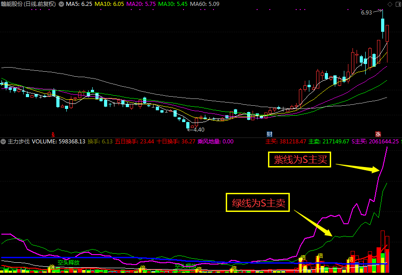Click the 十日换手: 36.27 value
Viewport: 402px width, 275px height.
click(x=176, y=142)
